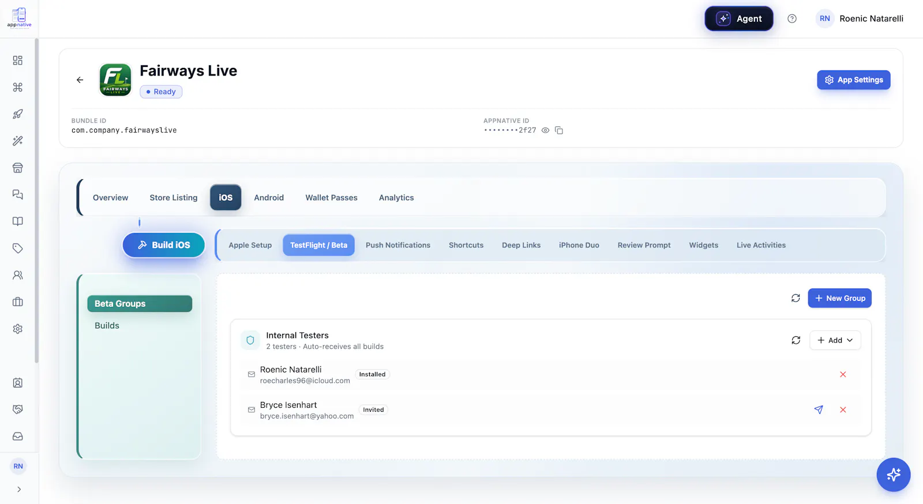The height and width of the screenshot is (504, 923).
Task: Click the Installed status badge
Action: (x=372, y=374)
